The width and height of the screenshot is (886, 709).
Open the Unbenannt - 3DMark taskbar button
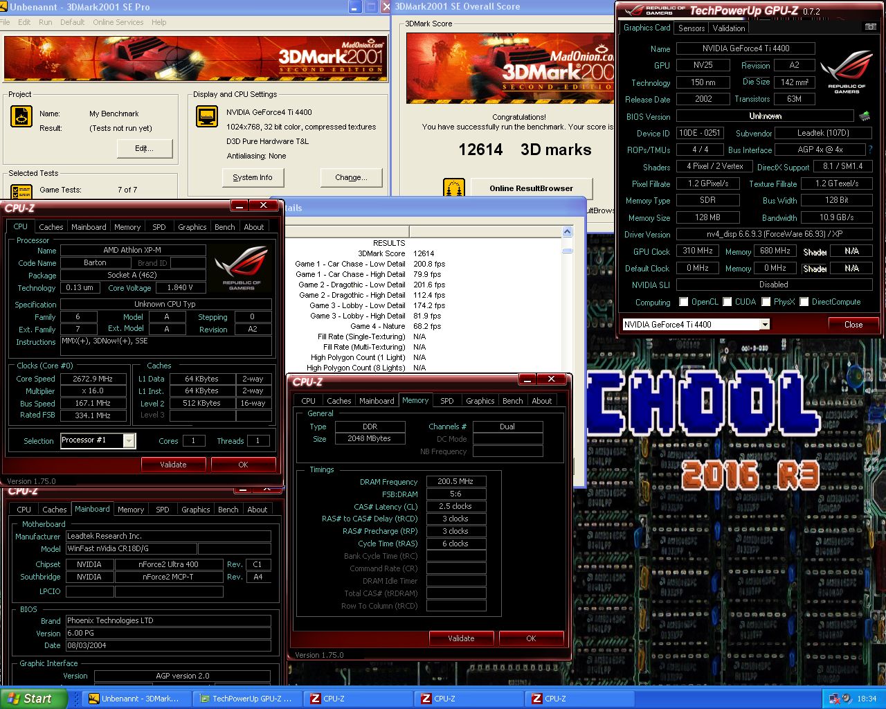pyautogui.click(x=135, y=699)
